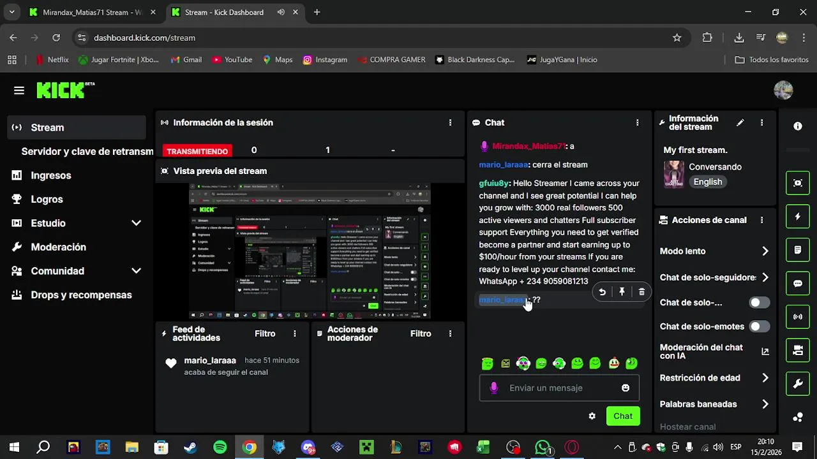
Task: Click the Enviar un mensaje input field
Action: (559, 388)
